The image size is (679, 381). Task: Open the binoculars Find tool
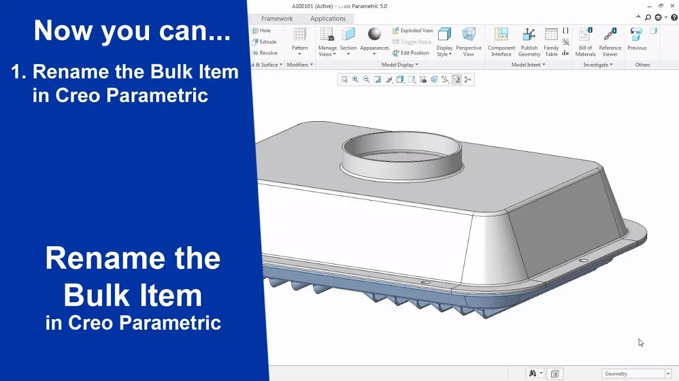point(532,374)
